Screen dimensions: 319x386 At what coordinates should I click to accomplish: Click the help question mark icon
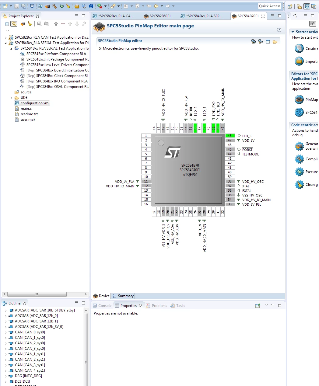279,30
